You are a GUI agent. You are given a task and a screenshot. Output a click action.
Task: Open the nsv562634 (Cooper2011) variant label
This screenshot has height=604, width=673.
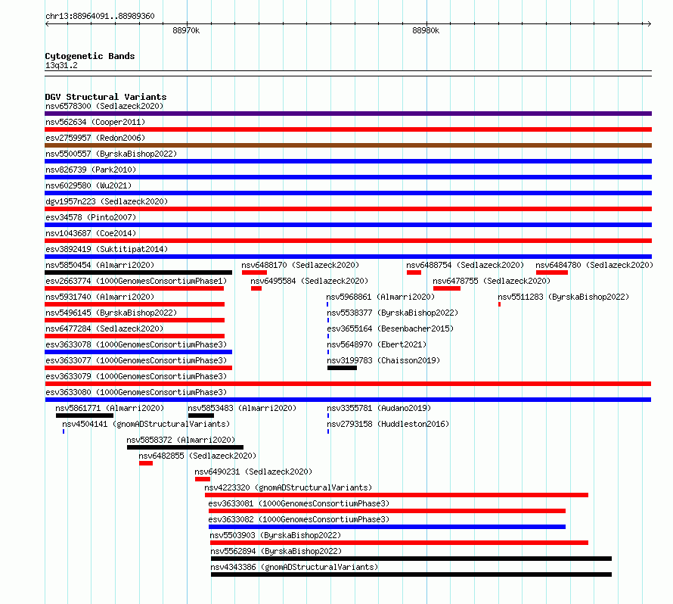point(95,122)
